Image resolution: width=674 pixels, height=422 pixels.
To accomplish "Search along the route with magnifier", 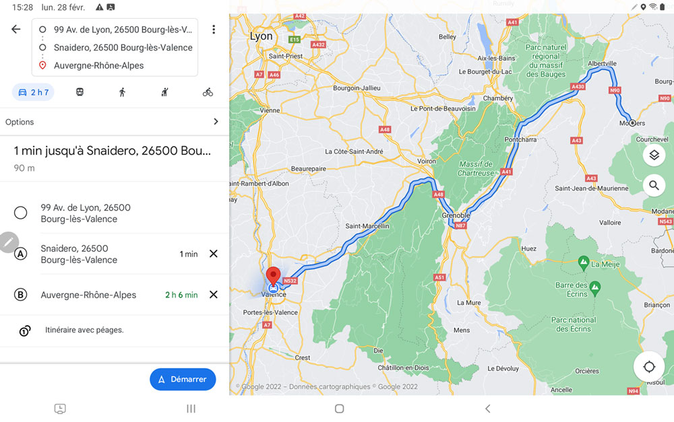I will click(x=654, y=186).
